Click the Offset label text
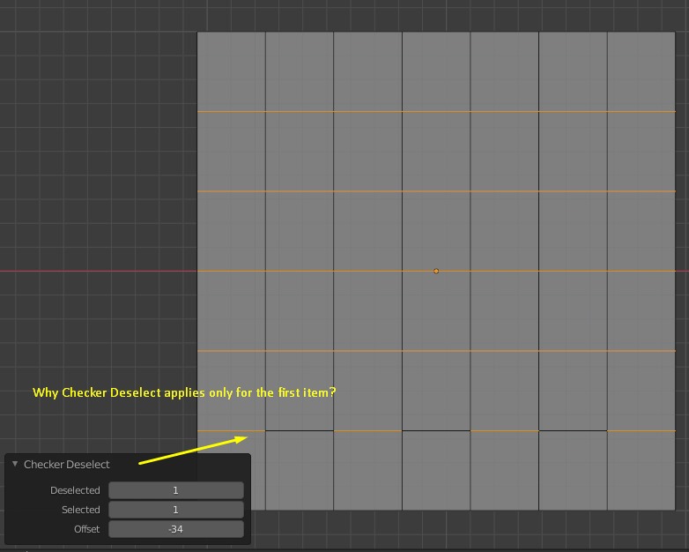 [87, 529]
